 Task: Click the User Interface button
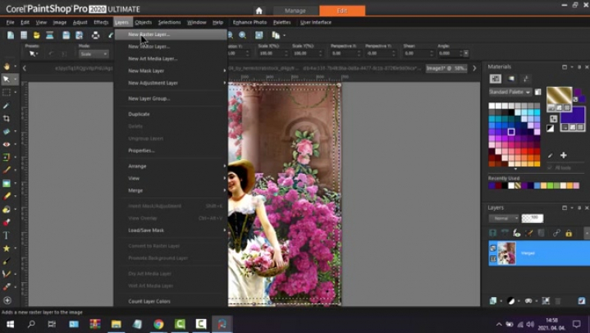[316, 22]
